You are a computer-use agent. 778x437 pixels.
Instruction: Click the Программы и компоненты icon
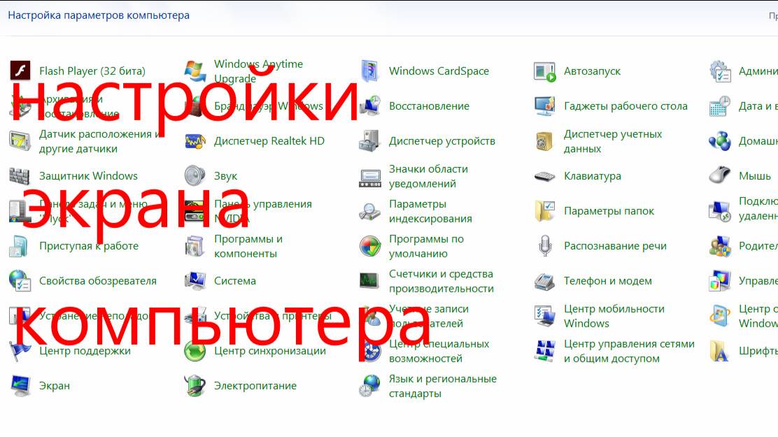[195, 246]
